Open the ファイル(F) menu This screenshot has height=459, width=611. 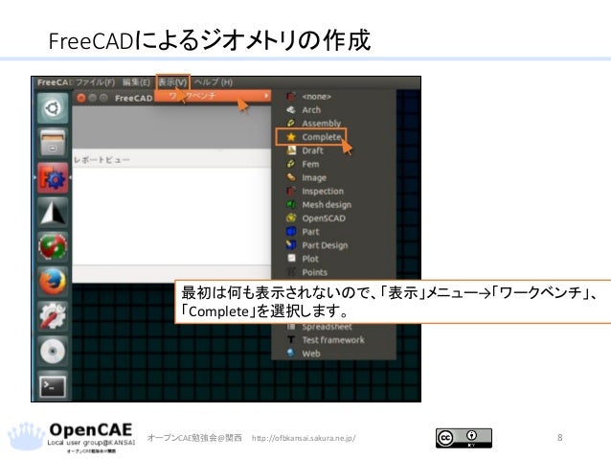95,82
